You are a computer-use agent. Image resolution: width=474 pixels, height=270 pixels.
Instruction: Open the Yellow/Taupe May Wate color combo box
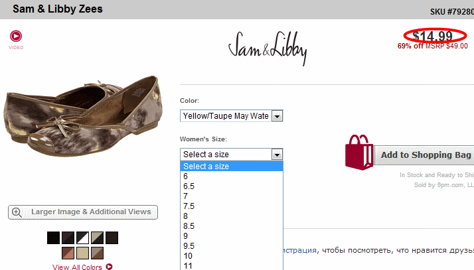coord(231,116)
